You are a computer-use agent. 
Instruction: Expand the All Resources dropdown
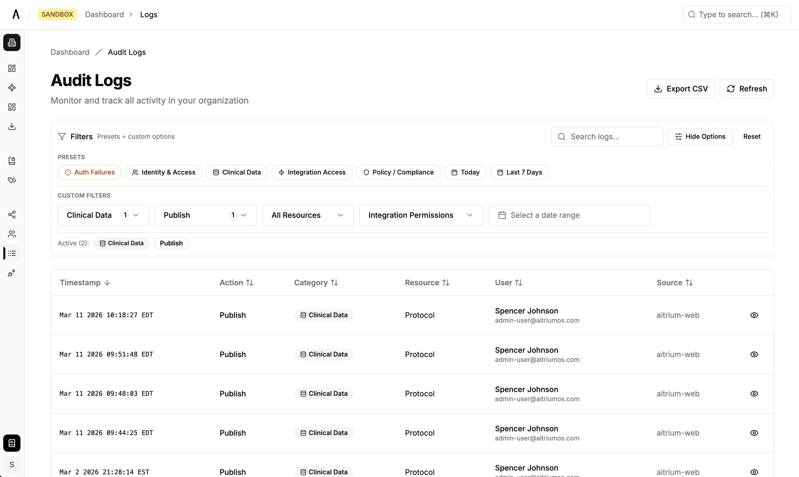click(308, 215)
